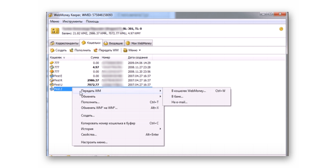Switch to the Корреспонденты tab

pyautogui.click(x=65, y=43)
